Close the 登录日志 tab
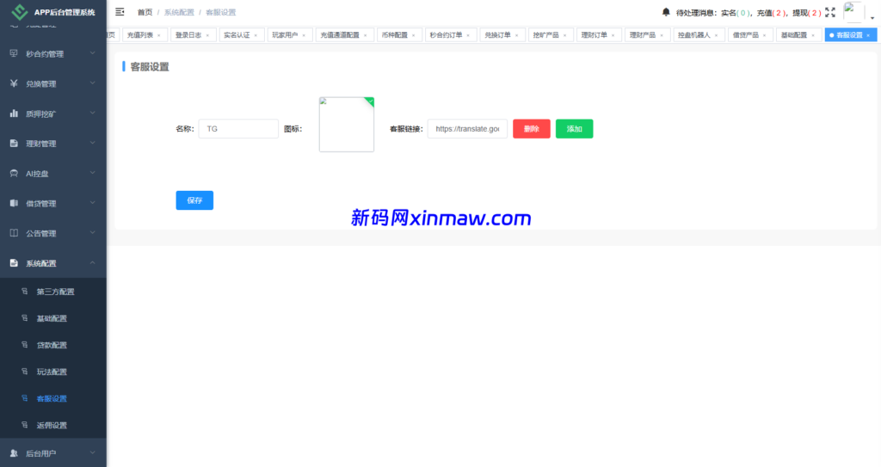 coord(207,35)
